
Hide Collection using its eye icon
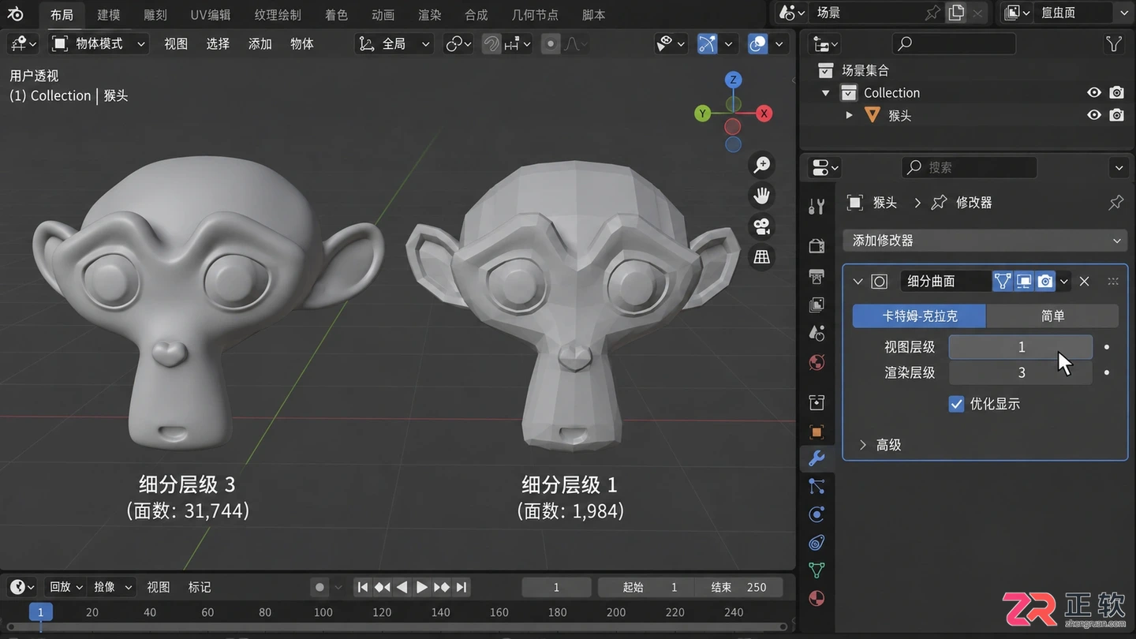pyautogui.click(x=1093, y=93)
